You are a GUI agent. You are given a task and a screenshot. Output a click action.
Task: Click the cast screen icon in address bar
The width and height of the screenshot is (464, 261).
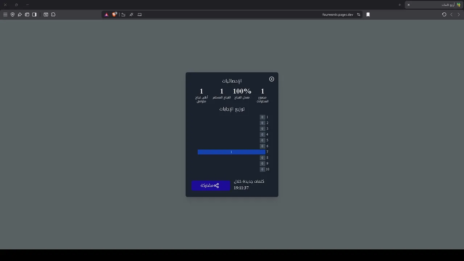coord(140,14)
